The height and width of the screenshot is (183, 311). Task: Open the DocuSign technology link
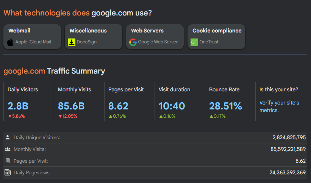point(87,42)
